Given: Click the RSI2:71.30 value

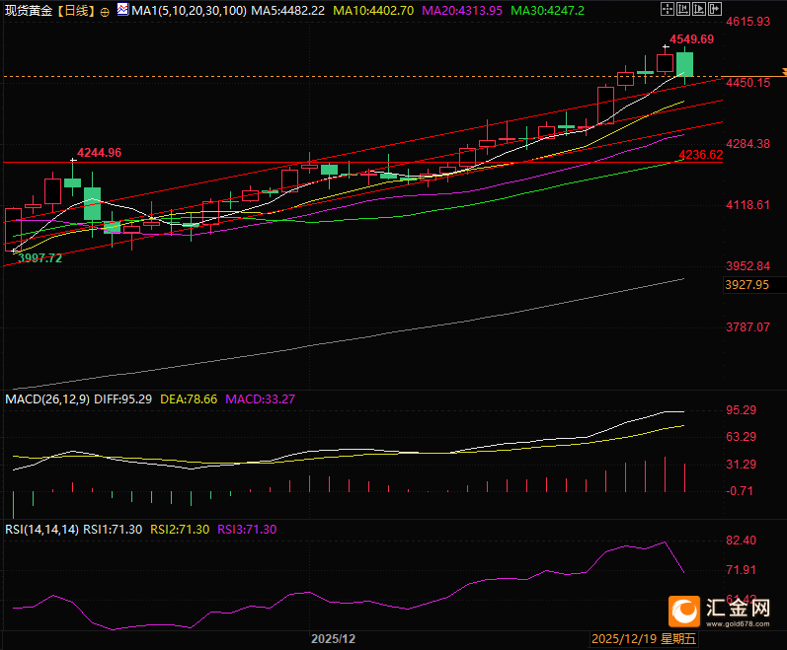Looking at the screenshot, I should point(180,530).
